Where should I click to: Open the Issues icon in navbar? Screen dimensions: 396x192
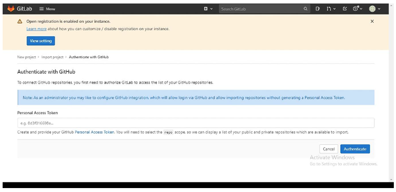coord(318,9)
